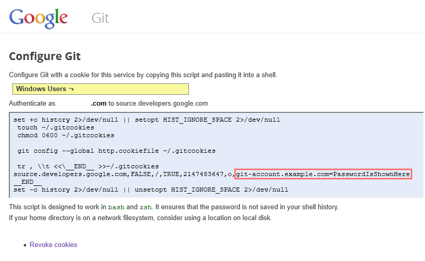The width and height of the screenshot is (425, 261).
Task: Click the 'If your home directory' note
Action: [x=141, y=218]
